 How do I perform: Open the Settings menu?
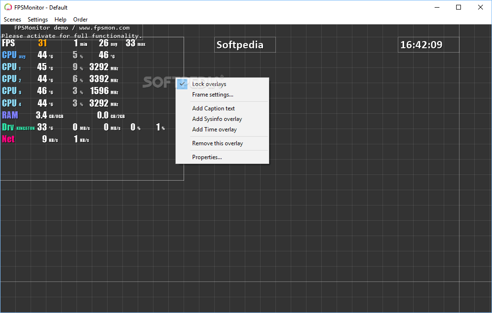(x=38, y=20)
